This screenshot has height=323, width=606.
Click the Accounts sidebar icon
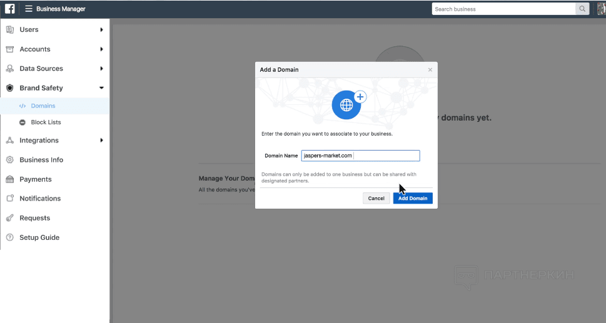click(x=10, y=49)
